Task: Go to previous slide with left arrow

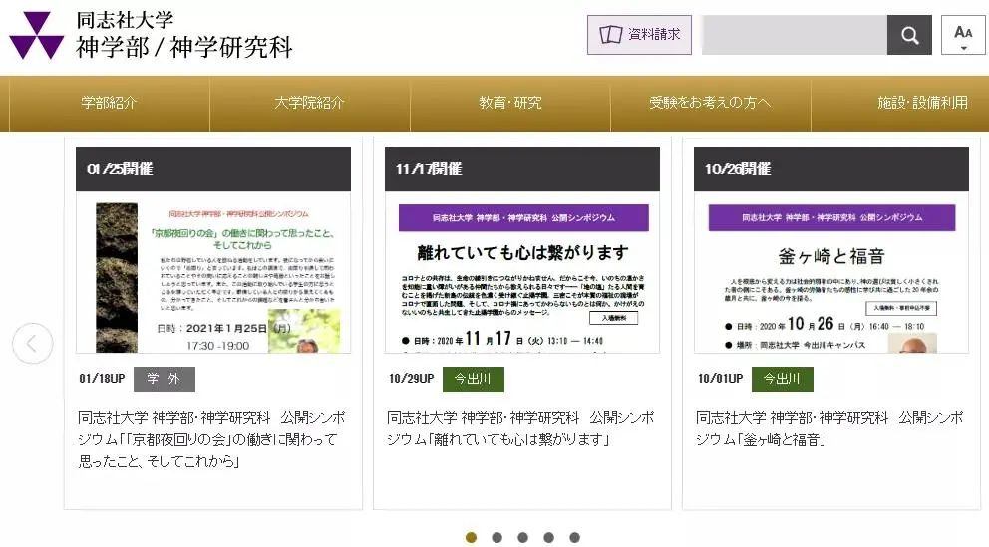Action: point(32,344)
